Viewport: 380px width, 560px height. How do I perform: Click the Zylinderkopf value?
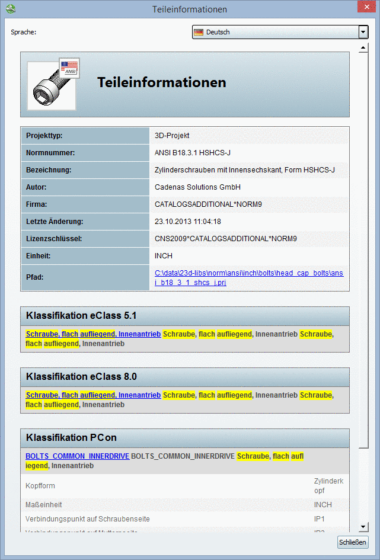pos(328,486)
